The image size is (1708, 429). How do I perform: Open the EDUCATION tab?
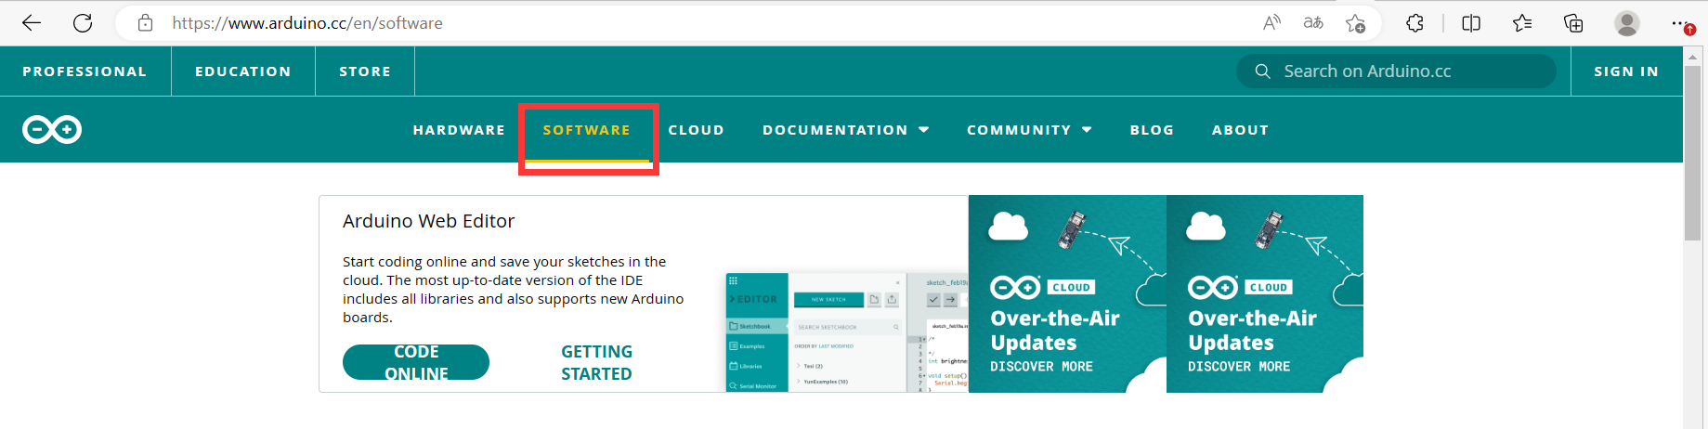coord(243,71)
